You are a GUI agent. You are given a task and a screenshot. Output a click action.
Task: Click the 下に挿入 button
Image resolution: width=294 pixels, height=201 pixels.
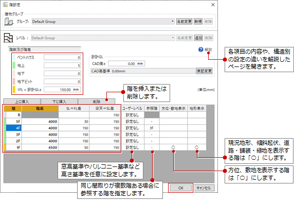pyautogui.click(x=59, y=102)
